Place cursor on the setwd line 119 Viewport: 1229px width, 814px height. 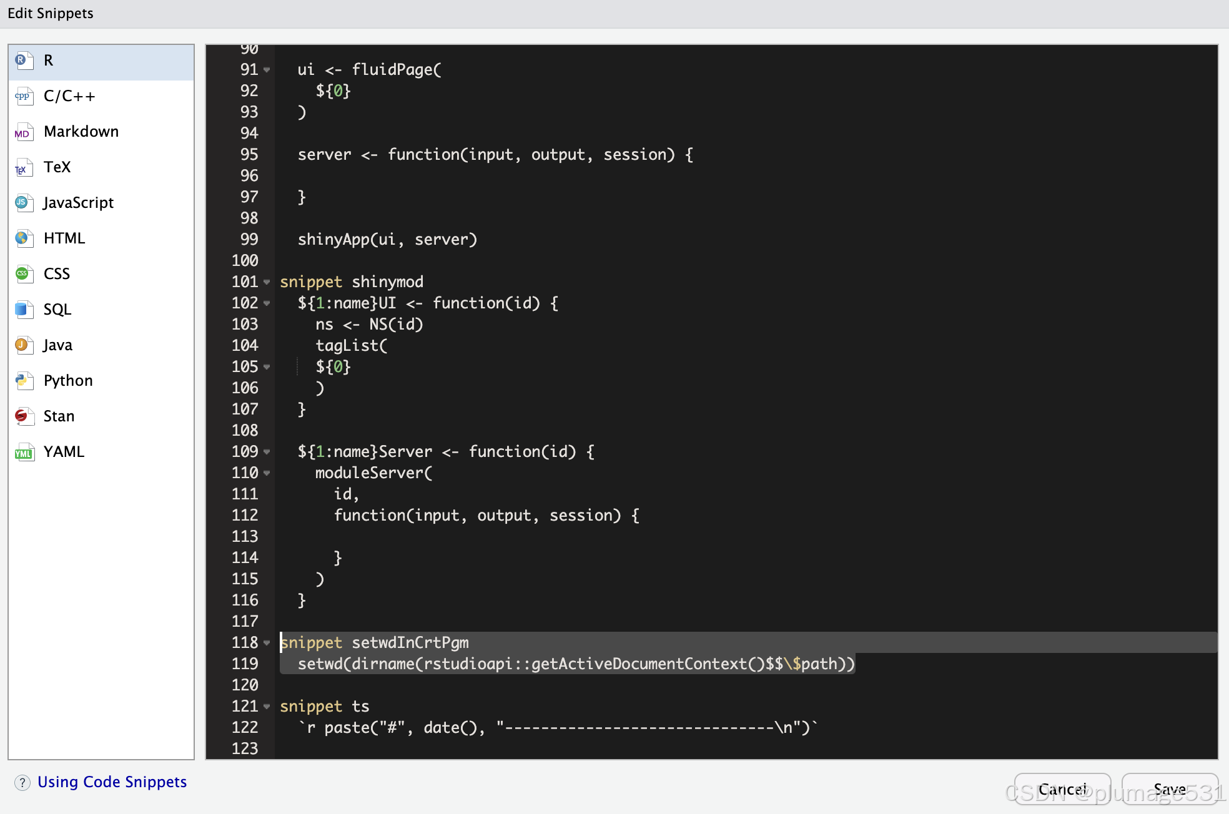pyautogui.click(x=562, y=664)
